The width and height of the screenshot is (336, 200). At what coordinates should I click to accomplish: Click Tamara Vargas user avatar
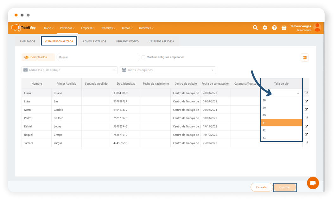click(x=317, y=28)
